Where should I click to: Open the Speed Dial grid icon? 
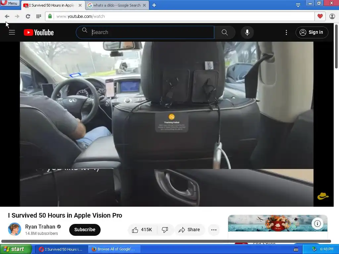(38, 17)
